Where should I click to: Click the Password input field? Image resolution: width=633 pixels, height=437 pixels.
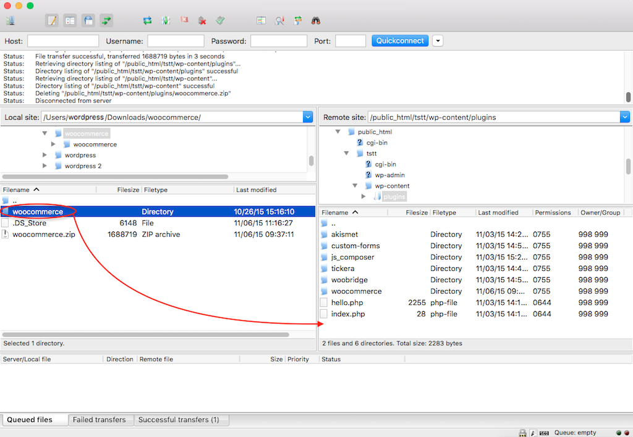point(279,41)
